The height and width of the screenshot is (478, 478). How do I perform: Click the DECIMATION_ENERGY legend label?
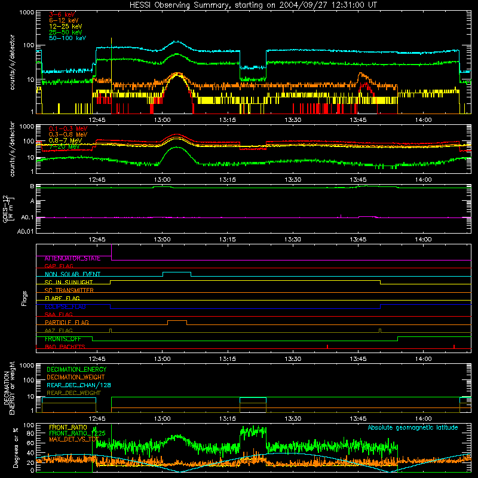click(76, 369)
